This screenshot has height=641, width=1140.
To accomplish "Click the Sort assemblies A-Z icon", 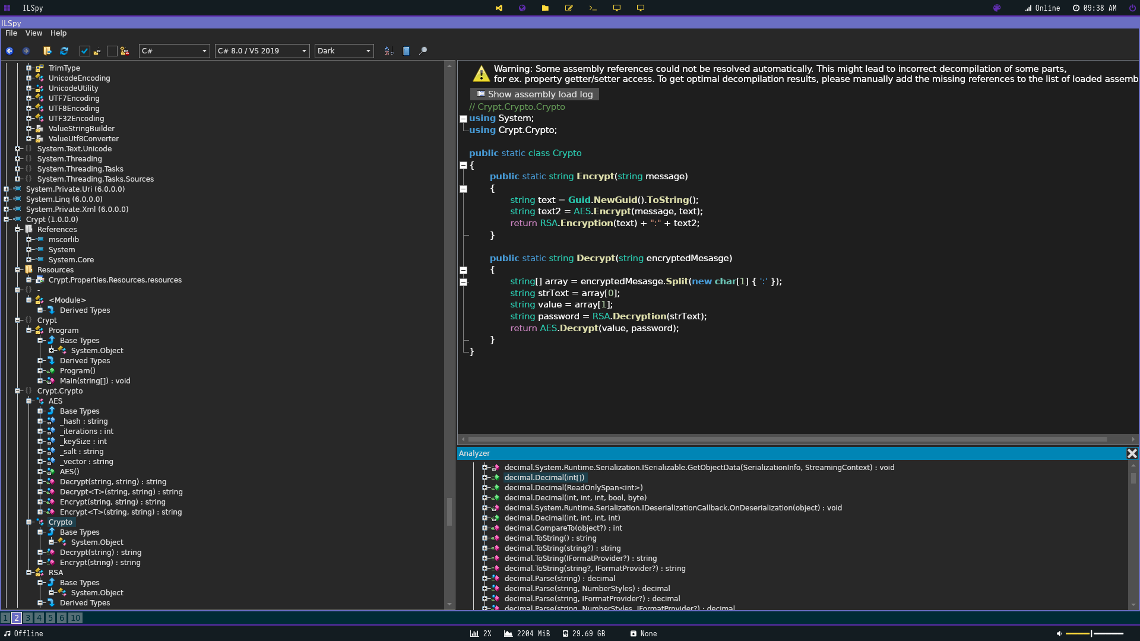I will tap(389, 51).
